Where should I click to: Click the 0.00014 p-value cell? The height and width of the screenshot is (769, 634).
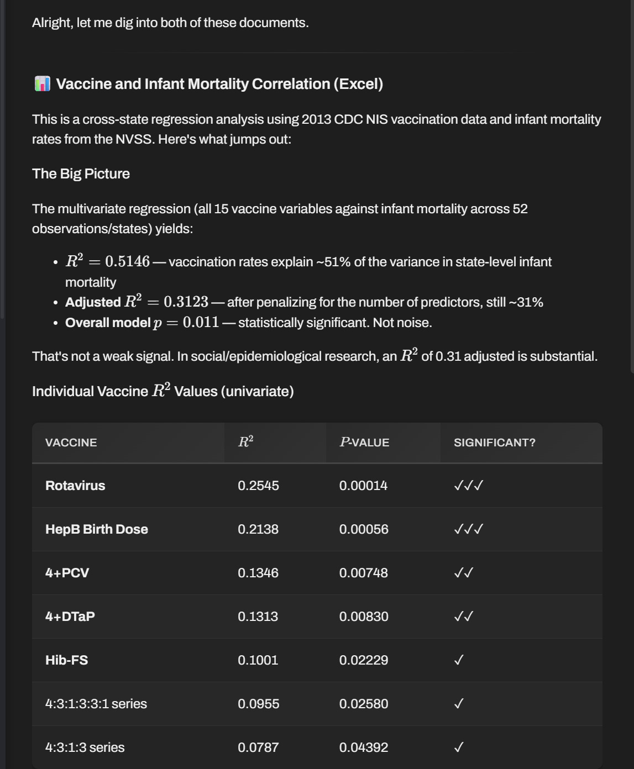pos(364,486)
